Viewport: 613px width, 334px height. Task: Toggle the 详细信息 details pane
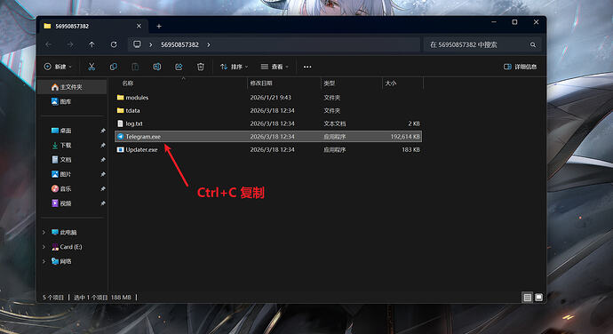click(x=520, y=67)
